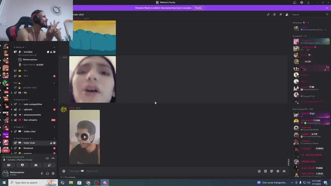
Task: Edit invisible voice channel settings gear
Action: [x=54, y=52]
